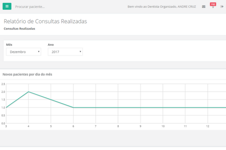Open the green hamburger sidebar menu
This screenshot has width=226, height=150.
[7, 6]
